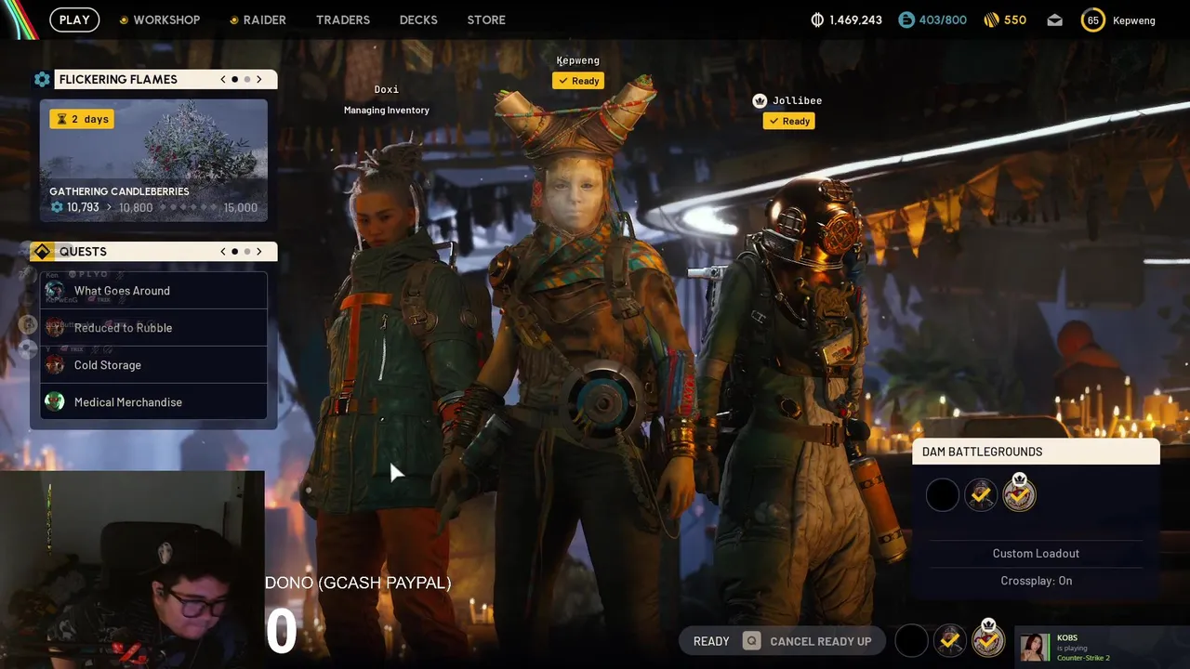The width and height of the screenshot is (1190, 669).
Task: Click empty black squad slot in Dam Battlegrounds panel
Action: tap(942, 495)
